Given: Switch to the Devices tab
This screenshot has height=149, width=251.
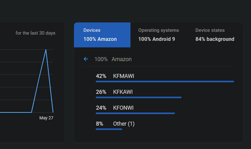Looking at the screenshot, I should click(102, 35).
